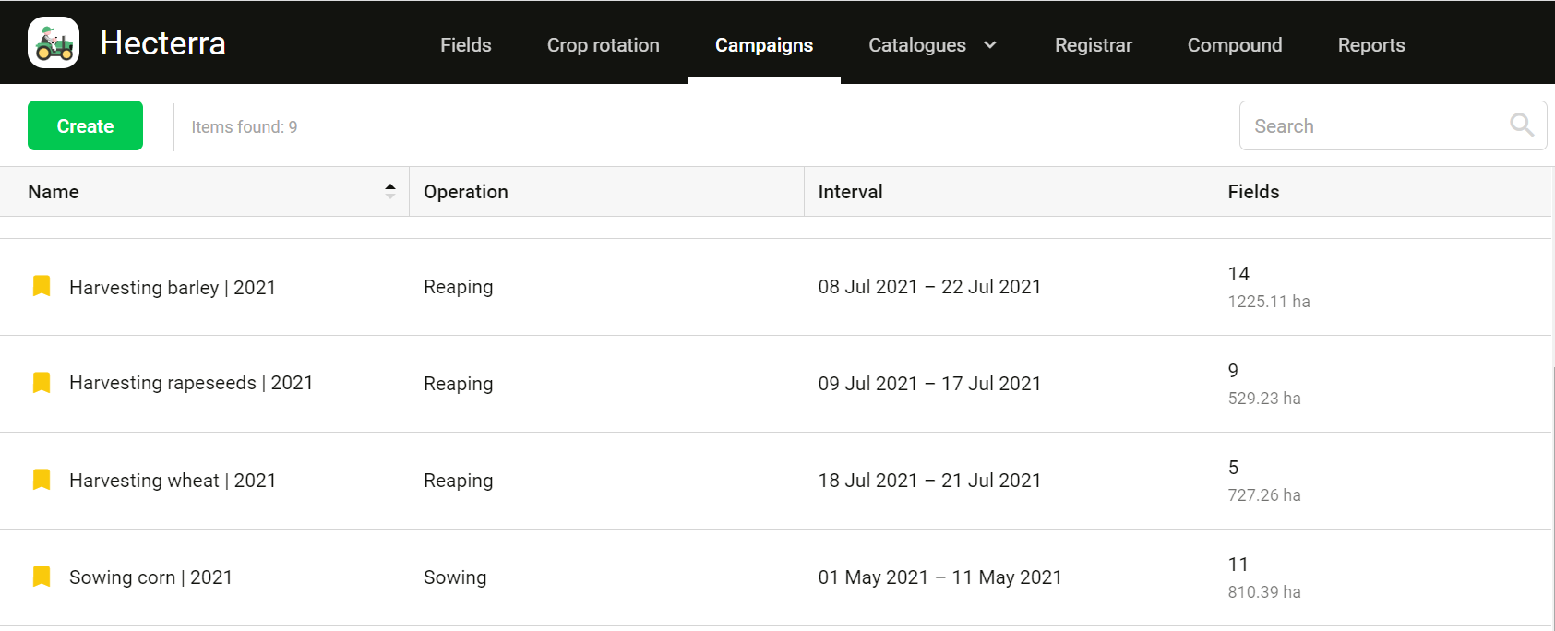
Task: Click bookmark icon for Sowing corn
Action: (42, 577)
